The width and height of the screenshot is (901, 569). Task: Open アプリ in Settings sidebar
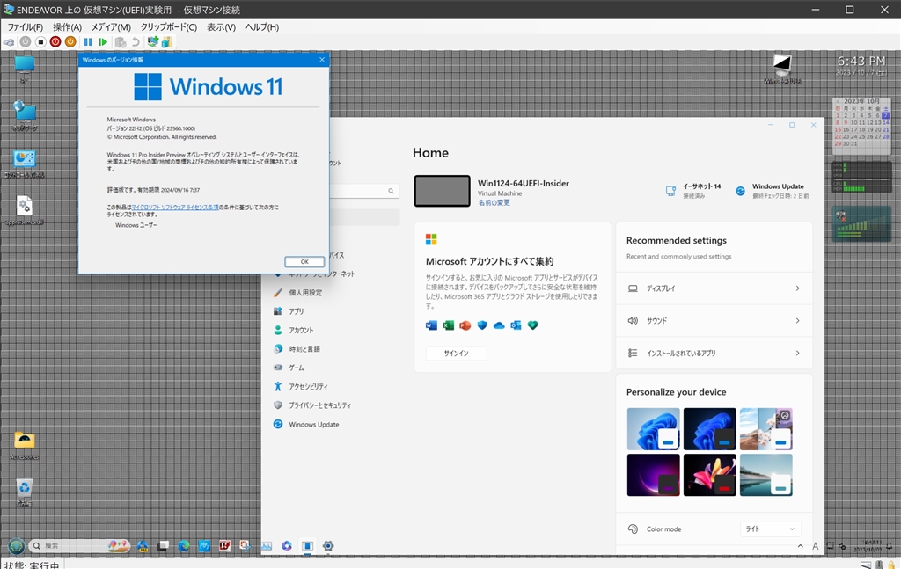point(296,311)
